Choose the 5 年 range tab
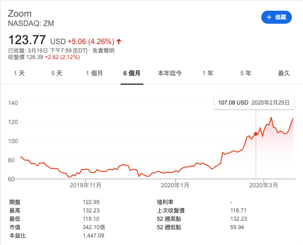 (245, 73)
